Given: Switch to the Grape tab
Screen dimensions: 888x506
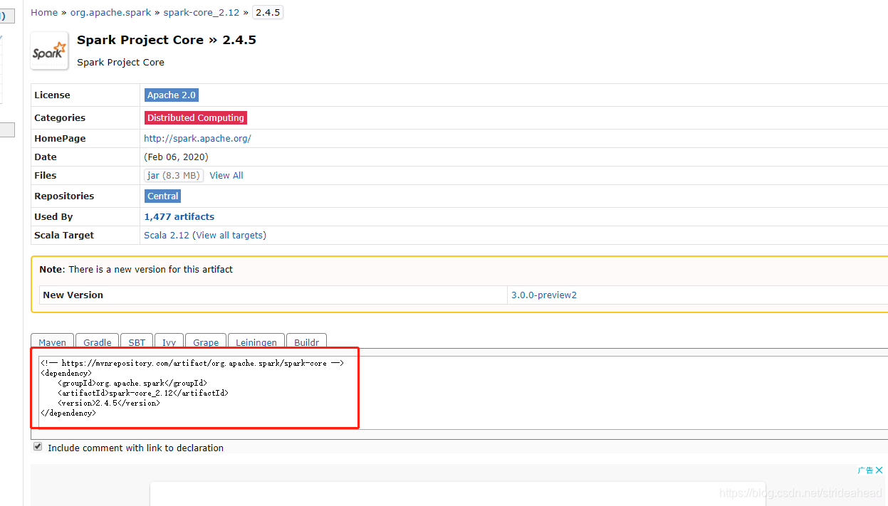Looking at the screenshot, I should [x=206, y=342].
